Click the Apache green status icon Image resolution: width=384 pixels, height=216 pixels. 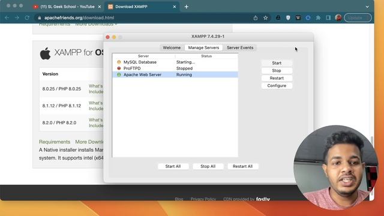(119, 74)
